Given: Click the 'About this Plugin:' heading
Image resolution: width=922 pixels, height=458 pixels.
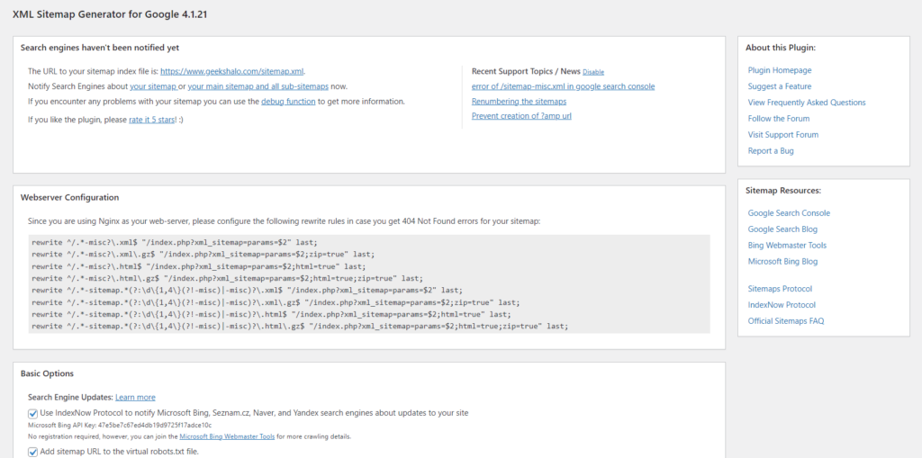Looking at the screenshot, I should pos(781,48).
